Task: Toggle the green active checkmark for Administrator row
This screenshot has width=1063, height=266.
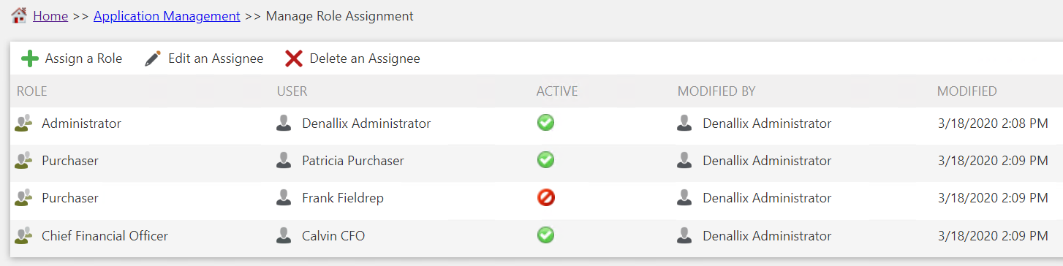Action: click(x=545, y=123)
